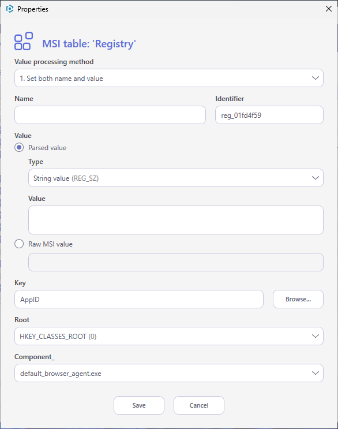Viewport: 338px width, 429px height.
Task: Close the Properties dialog
Action: pyautogui.click(x=329, y=9)
